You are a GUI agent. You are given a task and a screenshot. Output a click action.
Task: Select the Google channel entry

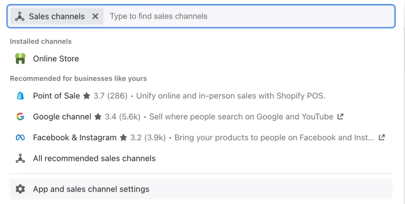201,117
